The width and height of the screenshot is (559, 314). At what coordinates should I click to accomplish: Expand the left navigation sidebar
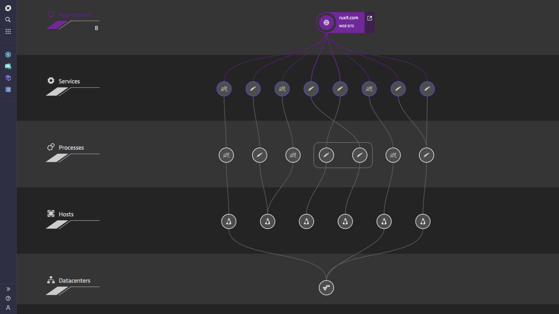click(x=8, y=289)
